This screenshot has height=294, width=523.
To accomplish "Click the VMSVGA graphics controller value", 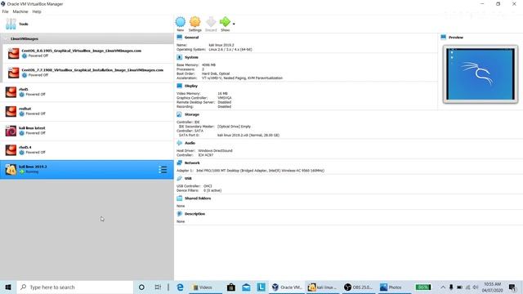I will [225, 98].
